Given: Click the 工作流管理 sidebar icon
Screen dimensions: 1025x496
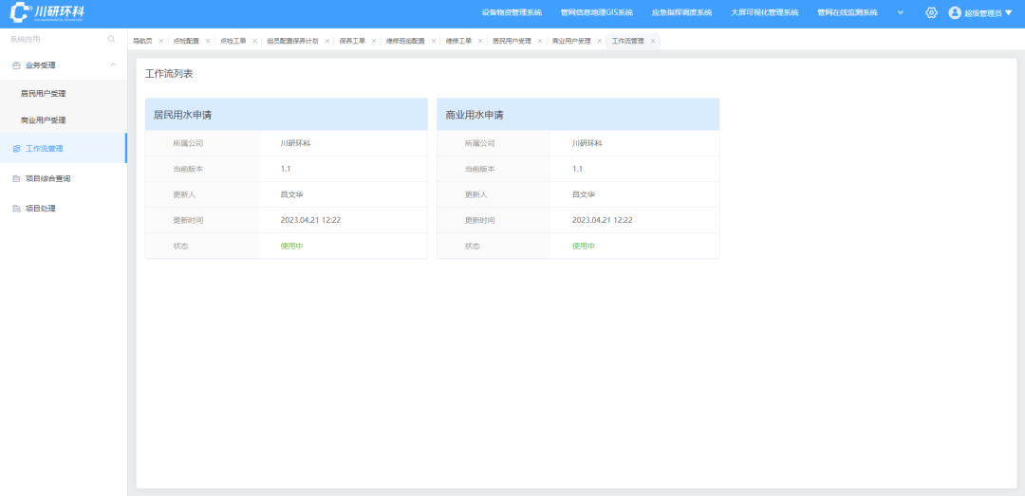Looking at the screenshot, I should tap(16, 149).
